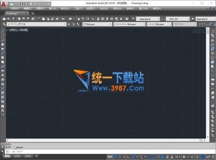Viewport: 216px width, 160px height.
Task: Click the Plot printer icon
Action: [19, 19]
